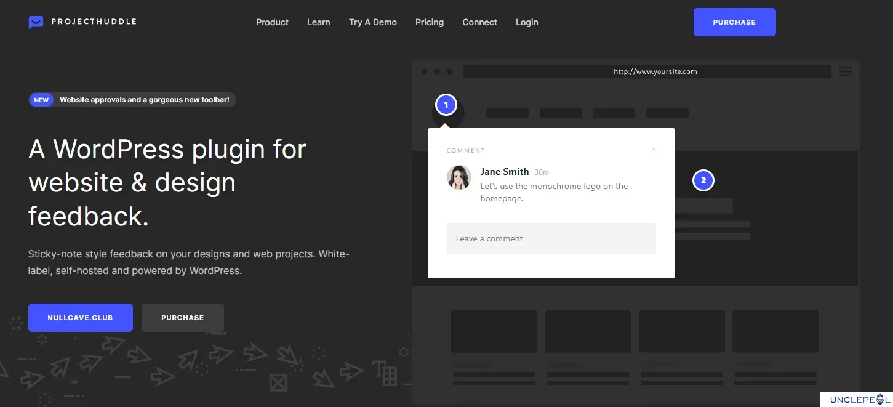Click the PROJECTHUDDLE wordmark text
The height and width of the screenshot is (407, 893).
coord(94,22)
